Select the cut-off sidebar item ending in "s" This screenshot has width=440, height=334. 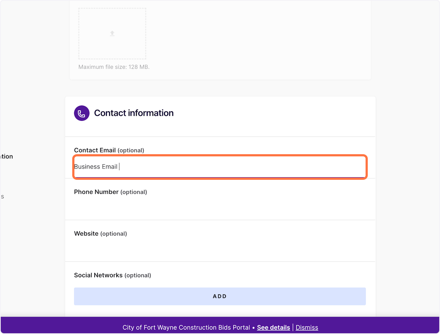pyautogui.click(x=2, y=197)
